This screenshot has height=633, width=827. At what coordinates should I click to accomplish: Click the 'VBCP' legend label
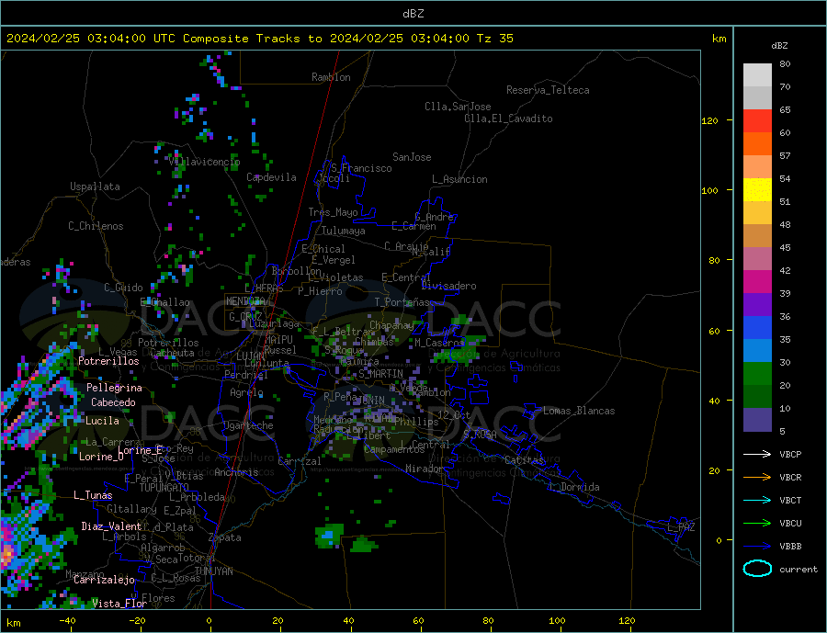790,454
